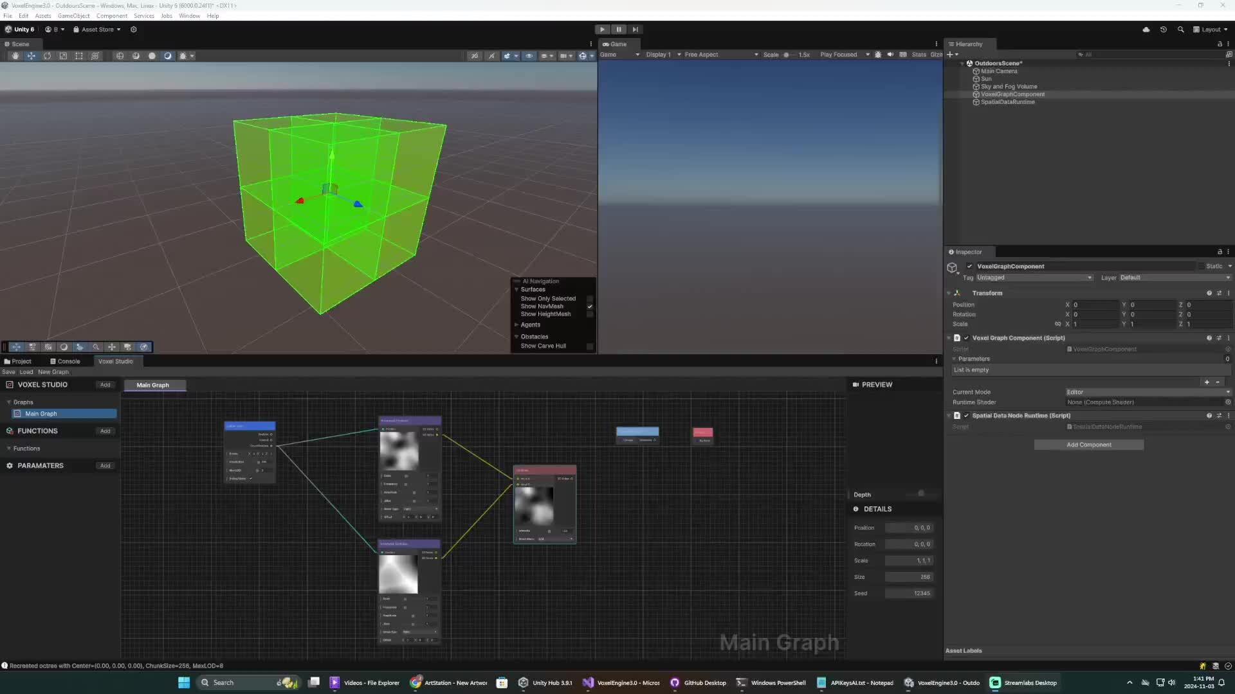Select the Rotate tool

(x=48, y=56)
